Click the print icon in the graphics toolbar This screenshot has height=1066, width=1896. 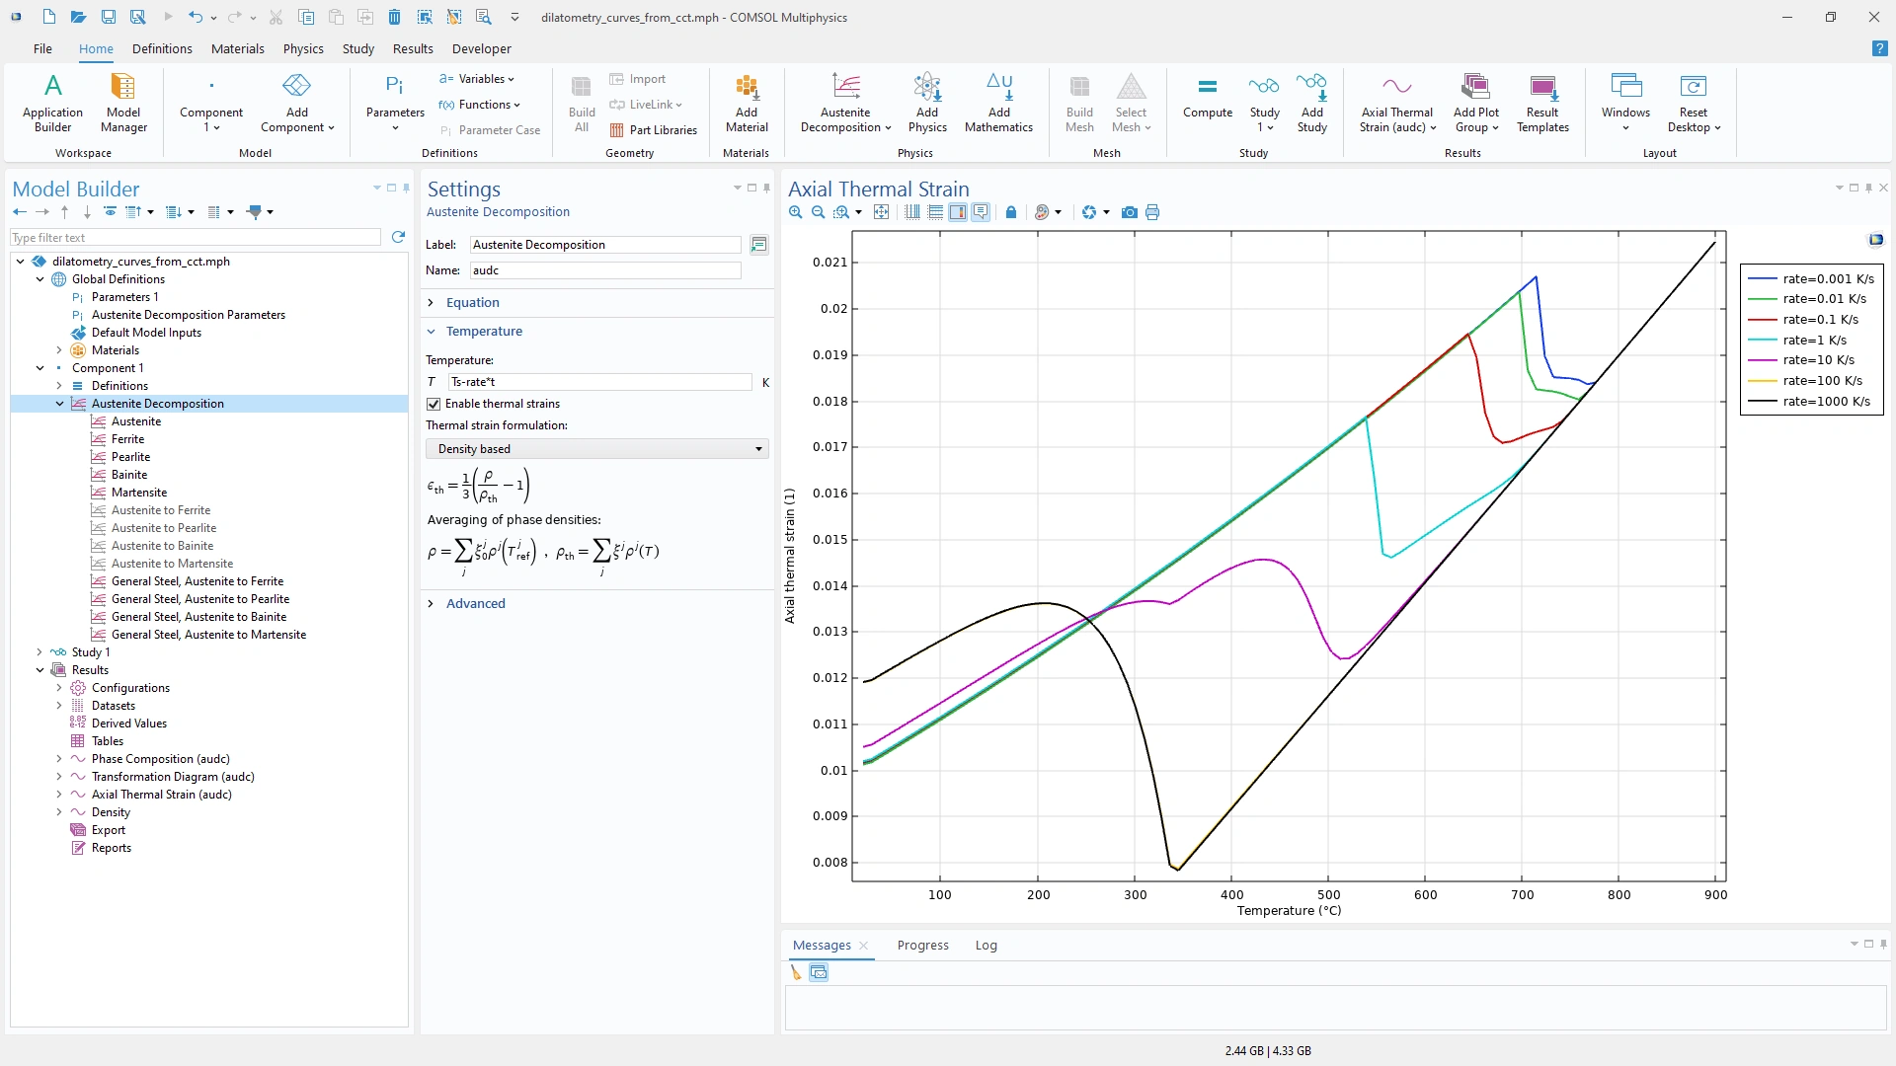coord(1152,212)
